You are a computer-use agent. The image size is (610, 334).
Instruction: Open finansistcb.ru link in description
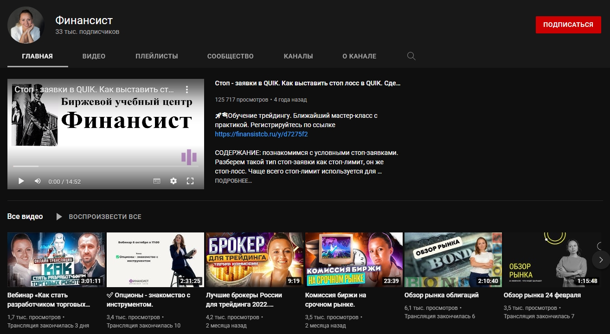click(x=261, y=134)
